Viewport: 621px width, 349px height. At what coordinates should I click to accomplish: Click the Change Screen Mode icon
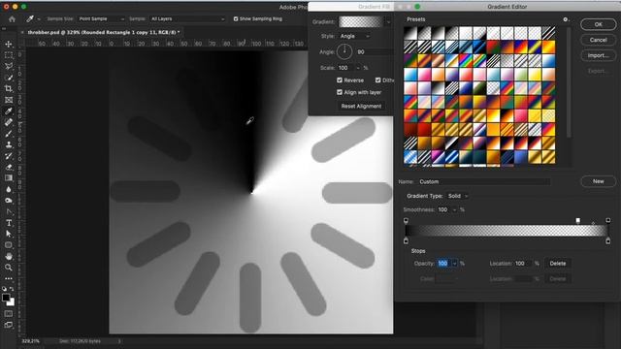click(x=9, y=325)
